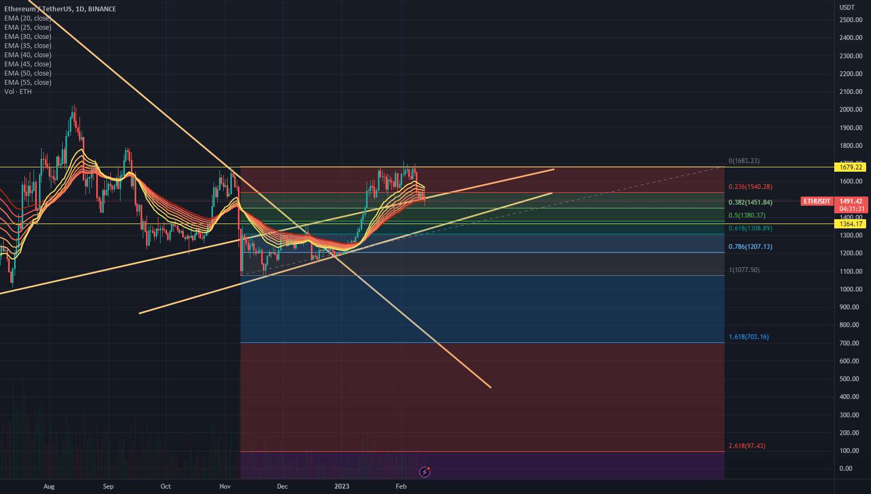Click the 1679.22 yellow price label
Image resolution: width=871 pixels, height=494 pixels.
pyautogui.click(x=850, y=167)
